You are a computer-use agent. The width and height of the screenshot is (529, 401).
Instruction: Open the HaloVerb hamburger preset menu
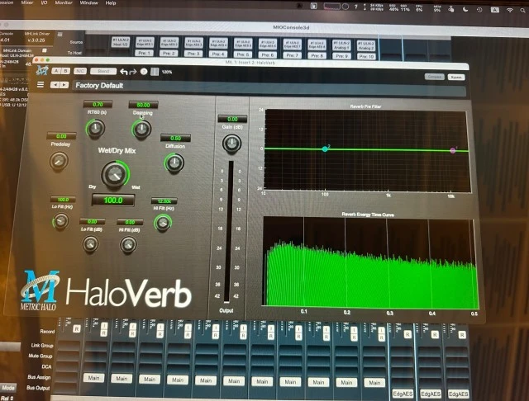pyautogui.click(x=41, y=84)
